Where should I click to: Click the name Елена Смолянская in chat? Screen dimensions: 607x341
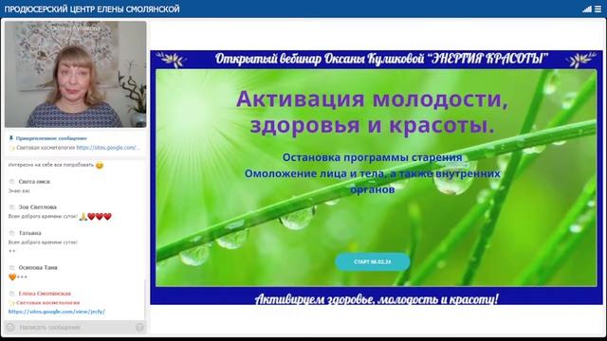point(45,294)
